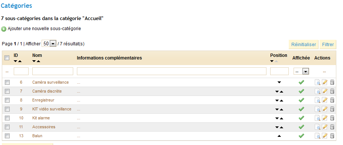Open the results per page dropdown showing 50

point(49,44)
